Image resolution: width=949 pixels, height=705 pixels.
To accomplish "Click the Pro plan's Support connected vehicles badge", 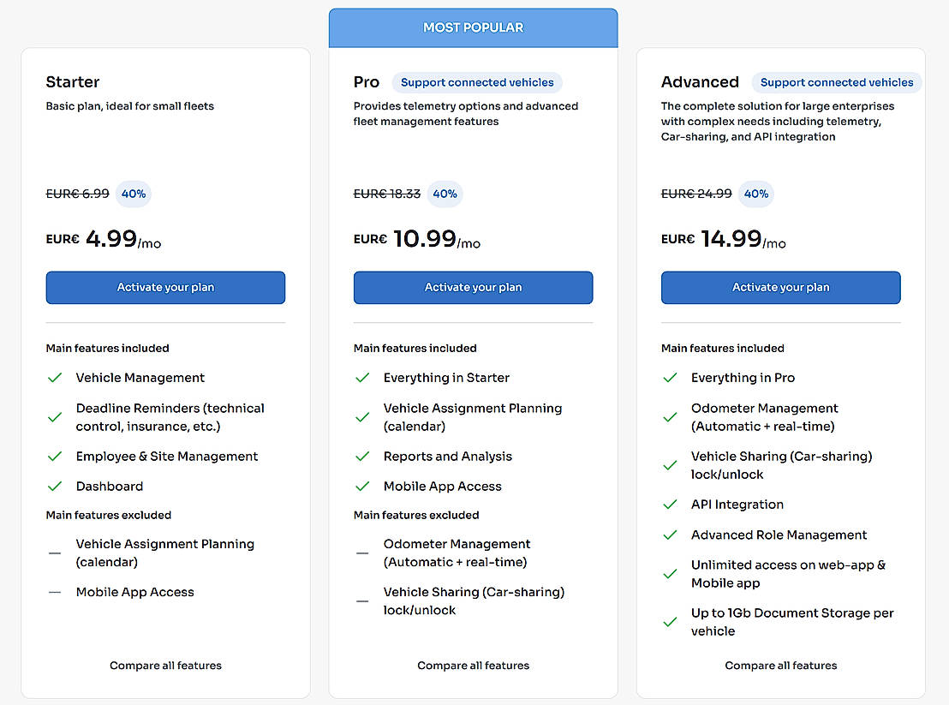I will 477,83.
